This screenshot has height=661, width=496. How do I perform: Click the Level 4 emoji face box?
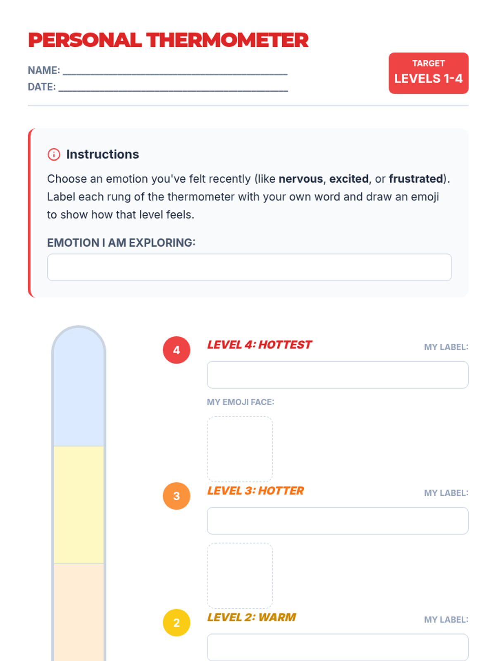(x=240, y=449)
